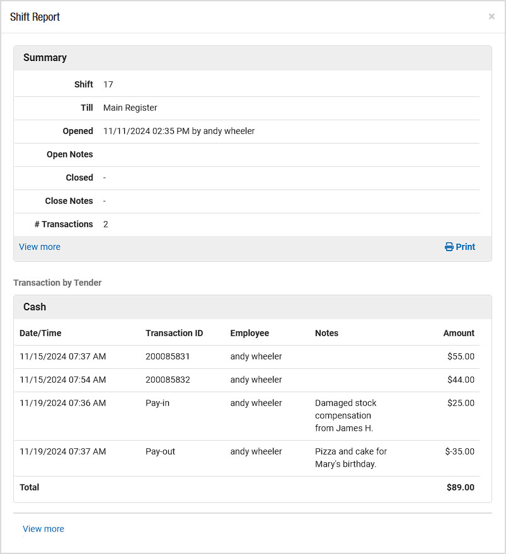Viewport: 506px width, 554px height.
Task: Close the Shift Report dialog
Action: pyautogui.click(x=492, y=16)
